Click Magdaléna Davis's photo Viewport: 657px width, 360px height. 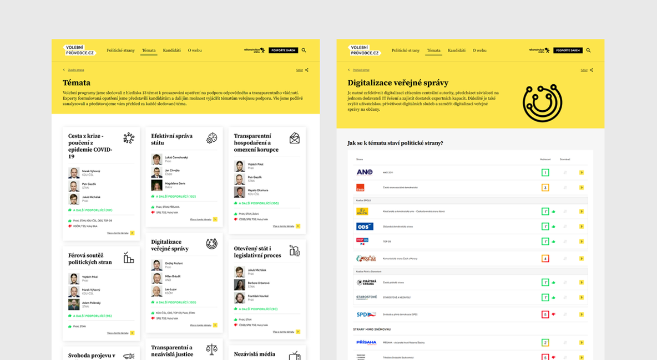[156, 185]
